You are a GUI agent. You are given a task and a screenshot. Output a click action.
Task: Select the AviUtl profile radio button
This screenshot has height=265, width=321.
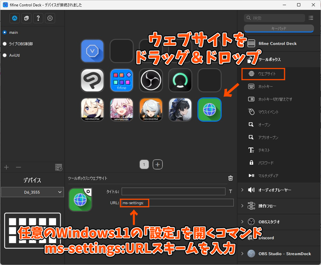(x=5, y=55)
